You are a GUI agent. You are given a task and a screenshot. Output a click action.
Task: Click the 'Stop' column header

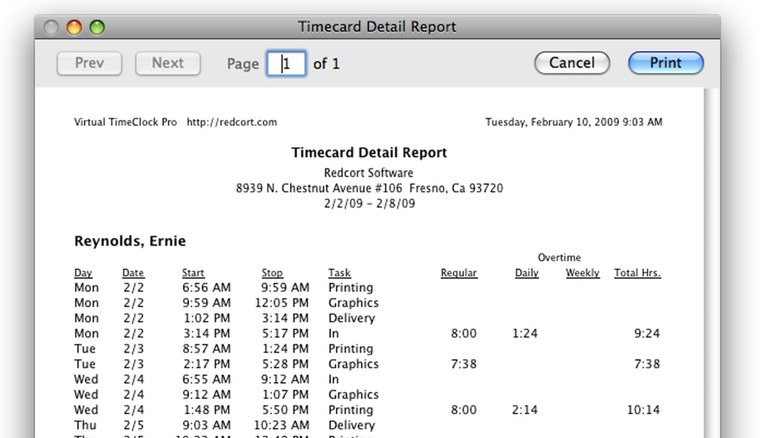tap(272, 273)
